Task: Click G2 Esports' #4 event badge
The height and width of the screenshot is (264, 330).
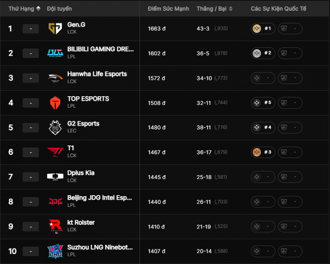Action: tap(263, 127)
